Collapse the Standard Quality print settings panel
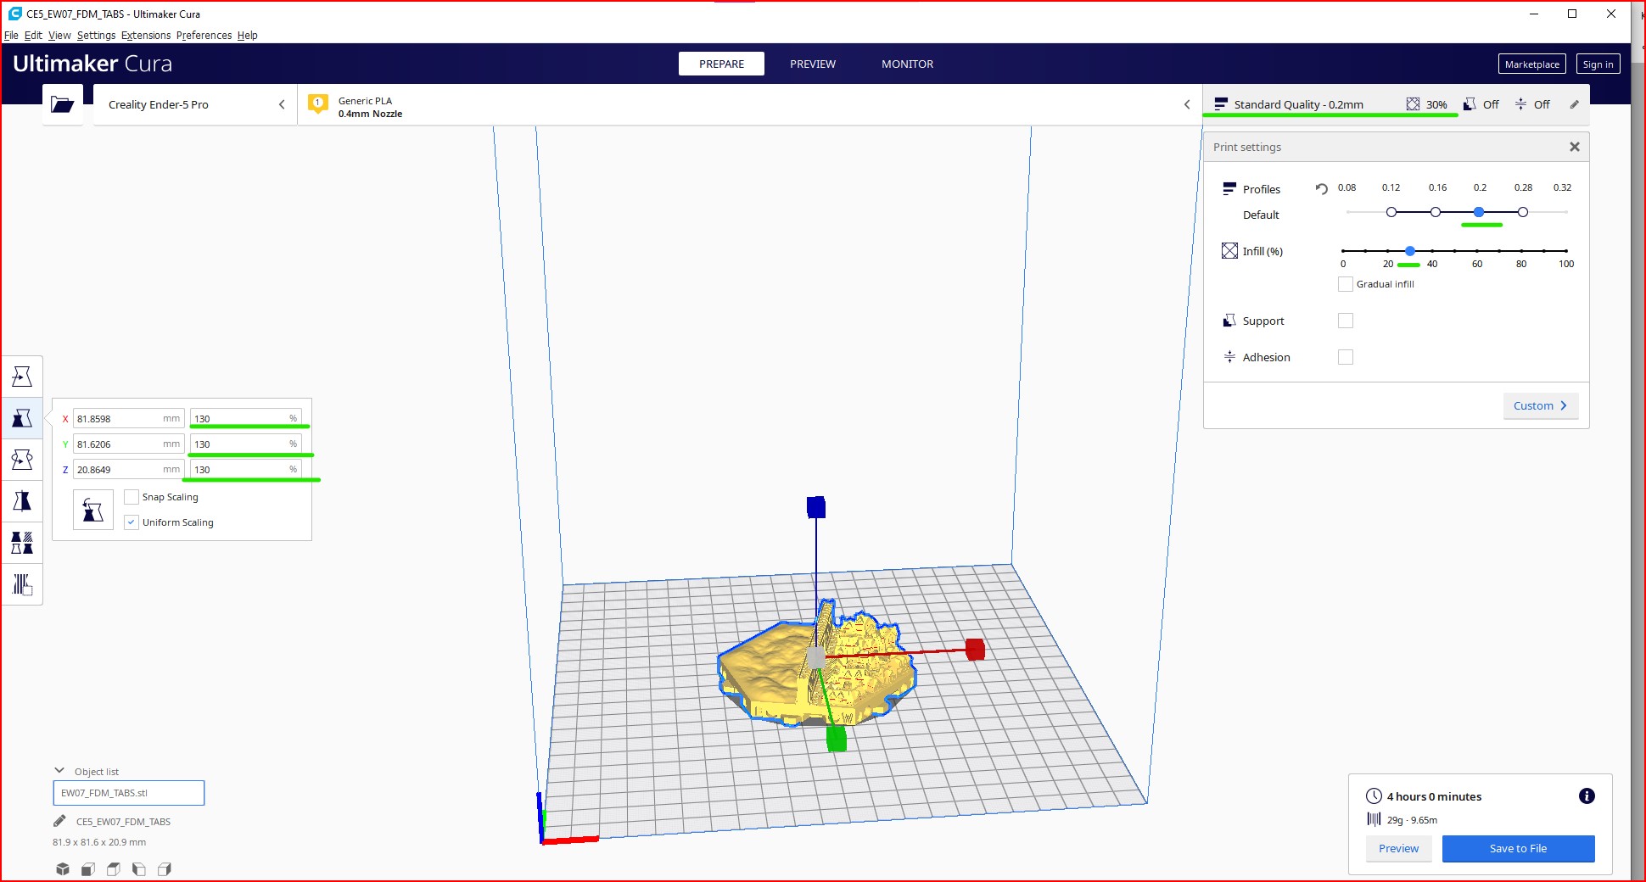 click(x=1396, y=104)
